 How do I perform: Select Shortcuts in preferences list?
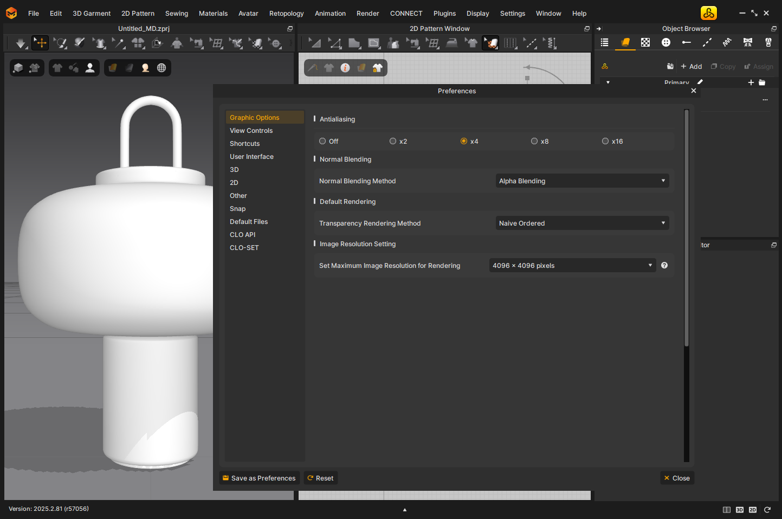point(244,144)
